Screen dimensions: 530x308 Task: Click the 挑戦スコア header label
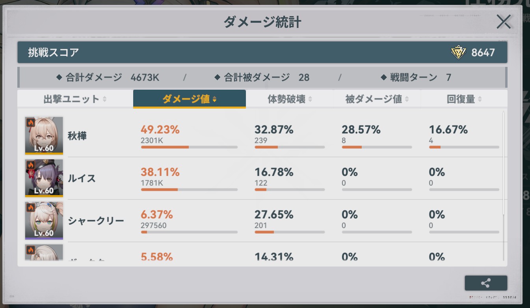click(53, 52)
